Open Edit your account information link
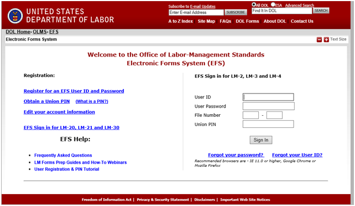 coord(59,112)
